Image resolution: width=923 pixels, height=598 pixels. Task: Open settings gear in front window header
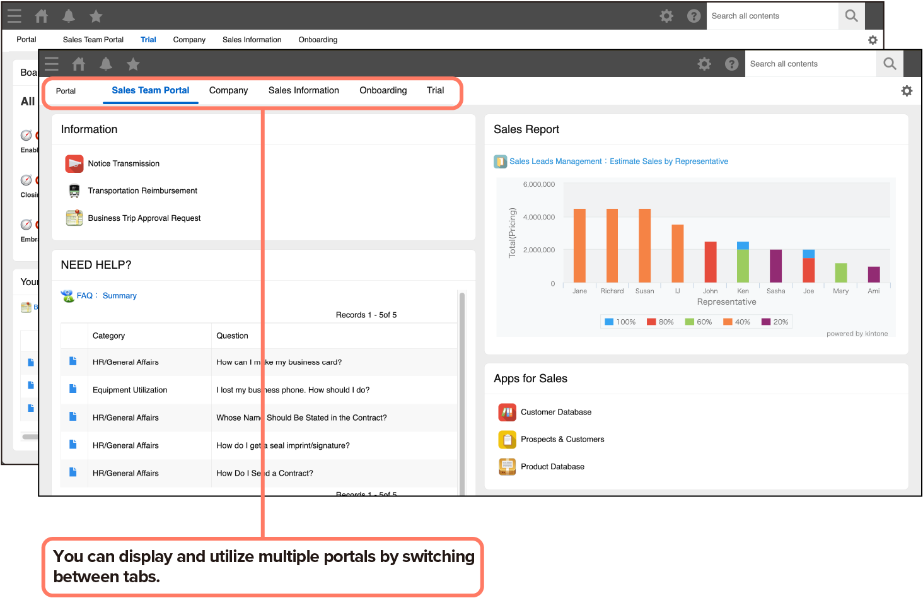(x=704, y=64)
